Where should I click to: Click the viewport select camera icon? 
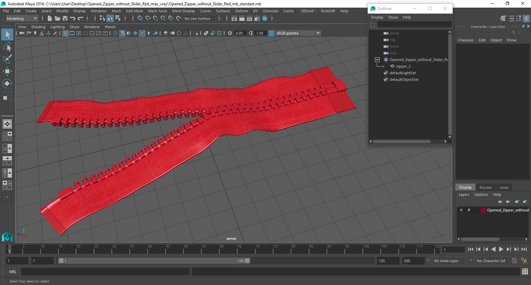[22, 33]
